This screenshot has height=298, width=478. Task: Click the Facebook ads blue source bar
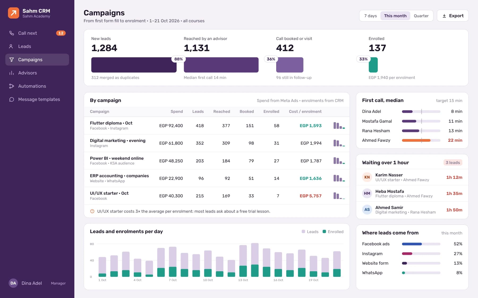[412, 244]
